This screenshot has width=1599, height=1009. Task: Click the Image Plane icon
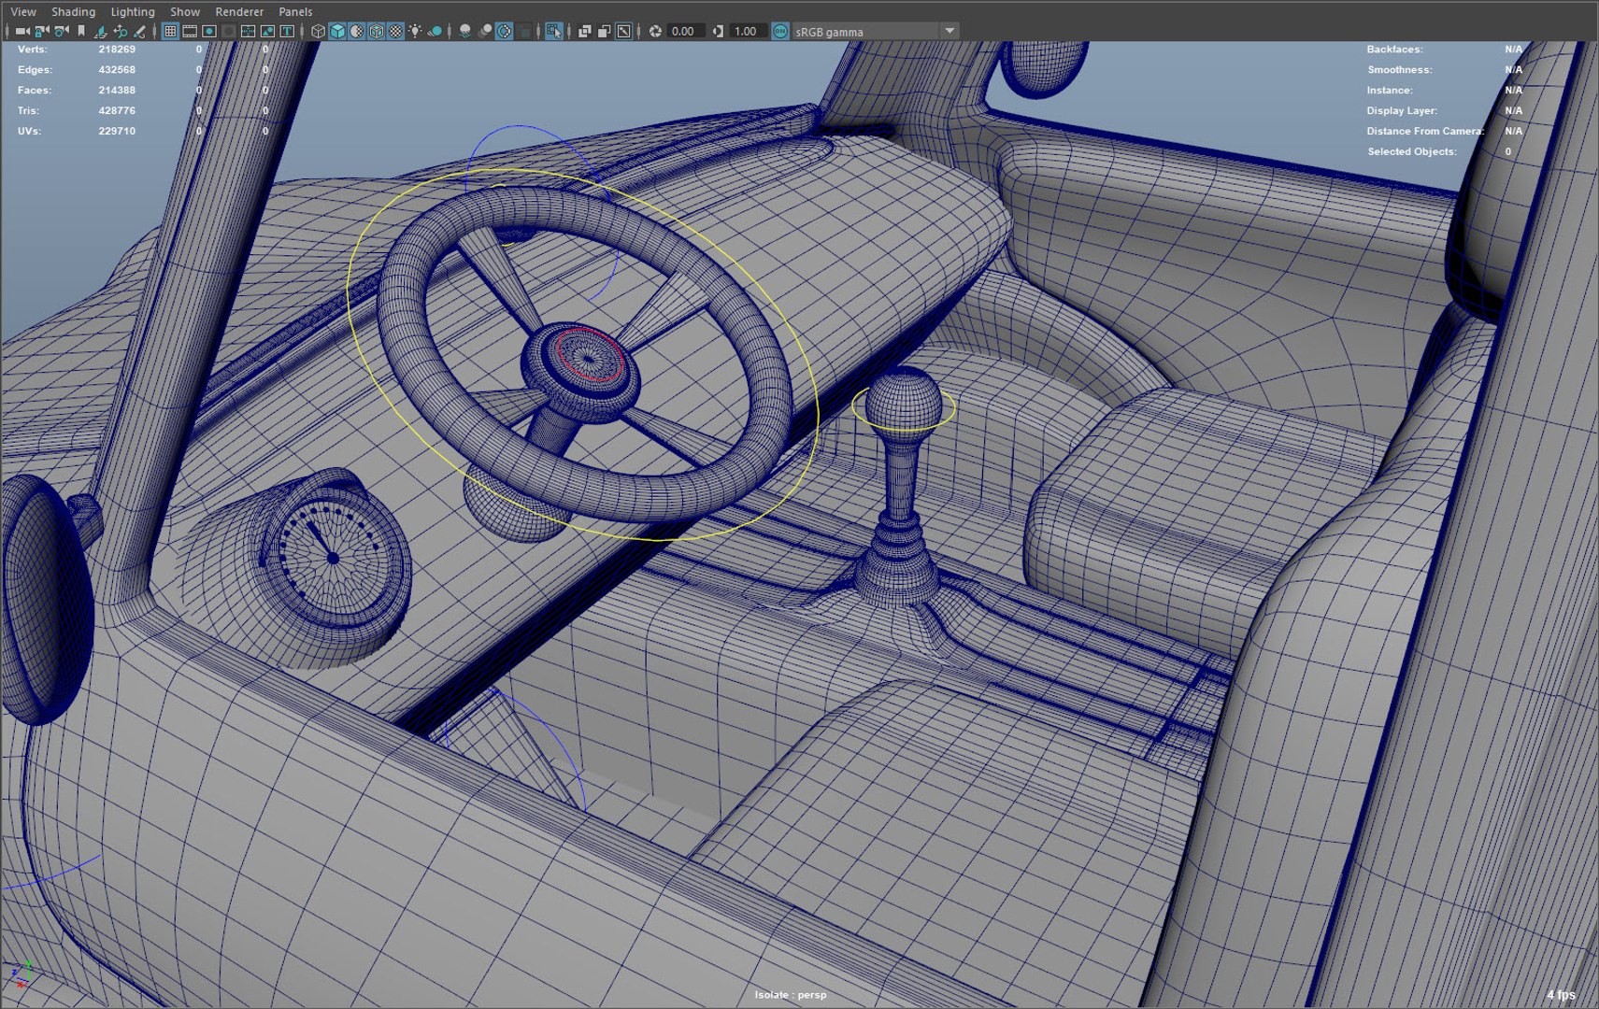click(101, 31)
